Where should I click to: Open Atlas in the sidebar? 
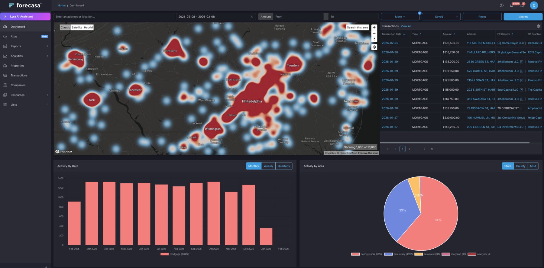[x=14, y=37]
